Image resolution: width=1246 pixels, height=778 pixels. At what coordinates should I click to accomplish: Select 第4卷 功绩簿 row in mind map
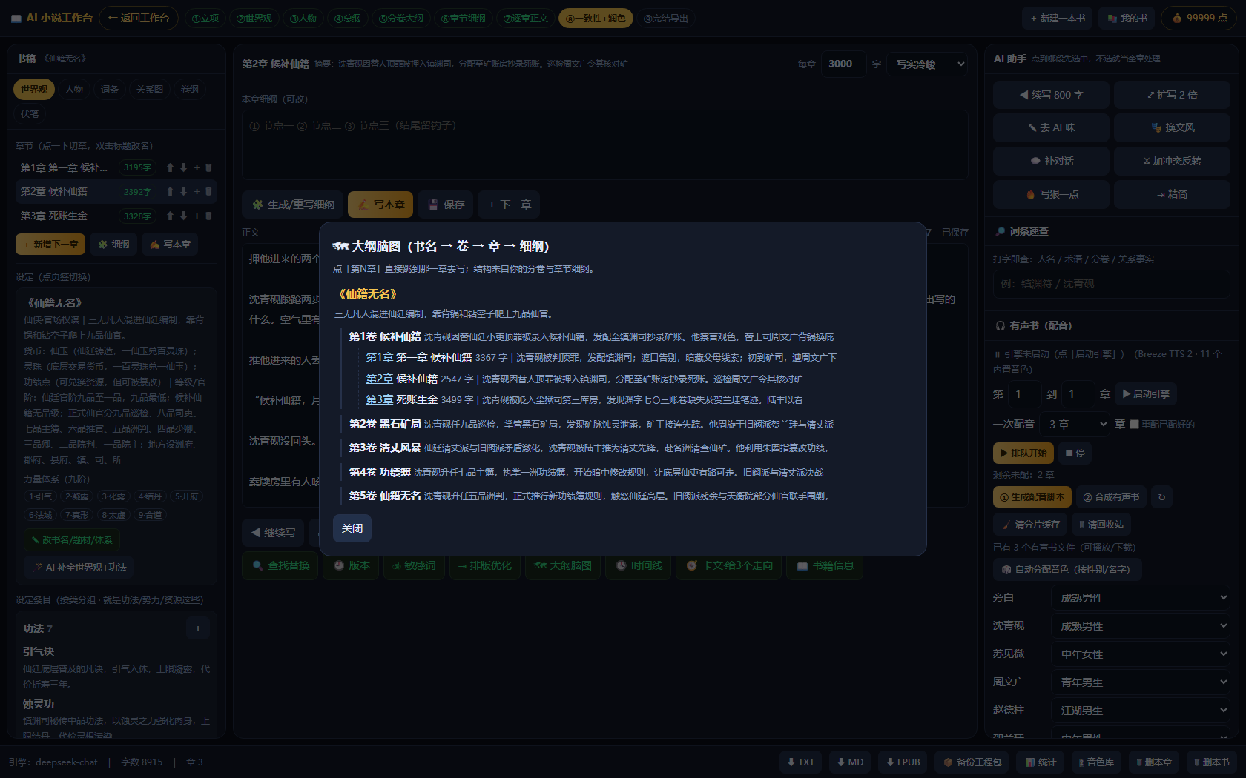(586, 472)
